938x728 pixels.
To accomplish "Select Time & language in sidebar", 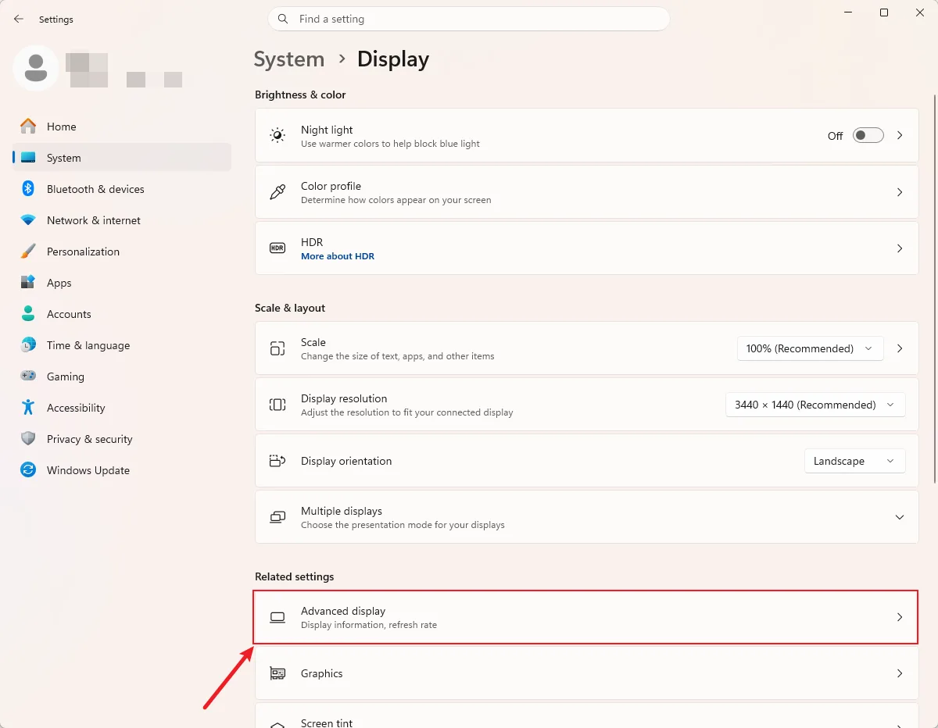I will click(122, 345).
